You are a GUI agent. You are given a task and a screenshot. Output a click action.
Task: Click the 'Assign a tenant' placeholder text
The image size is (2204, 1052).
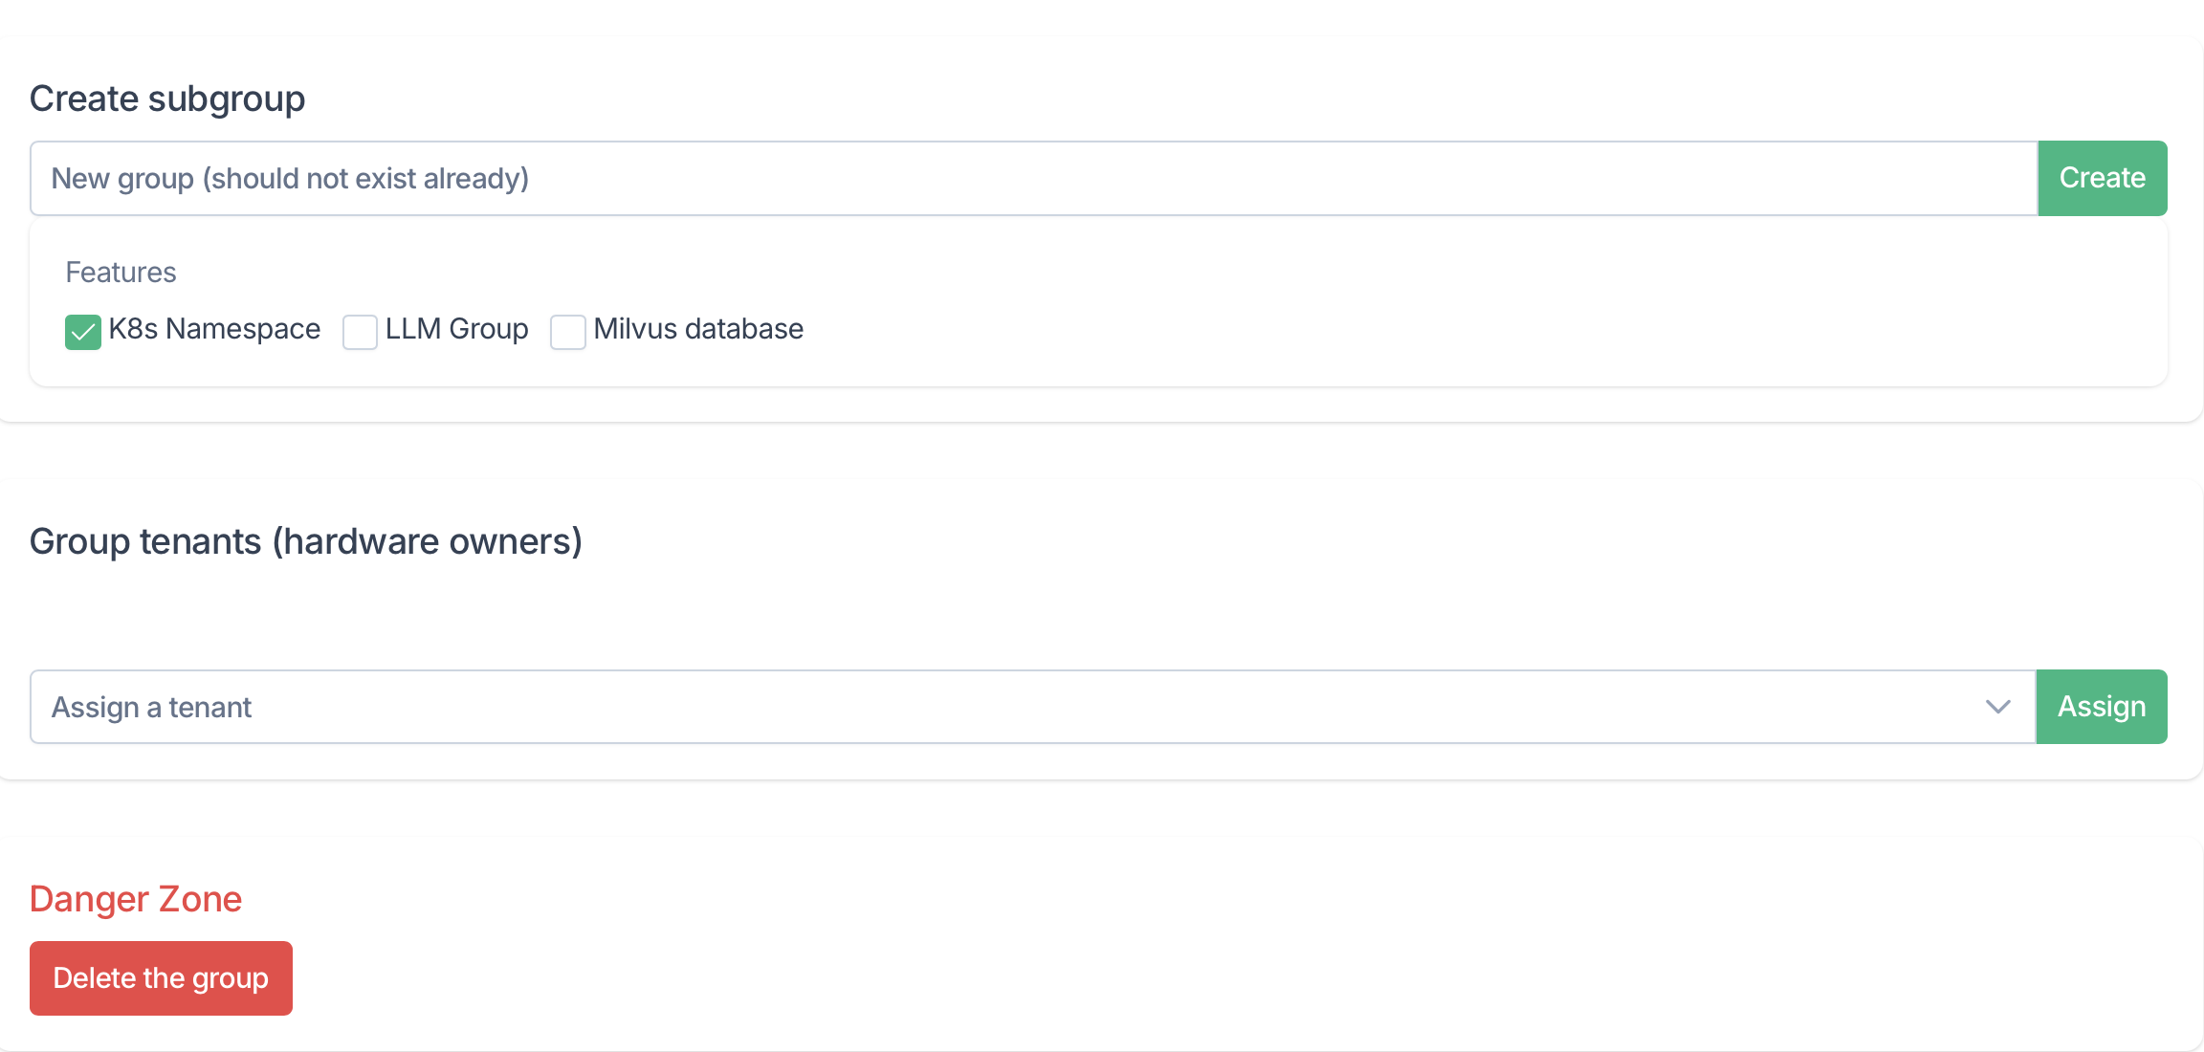(151, 708)
